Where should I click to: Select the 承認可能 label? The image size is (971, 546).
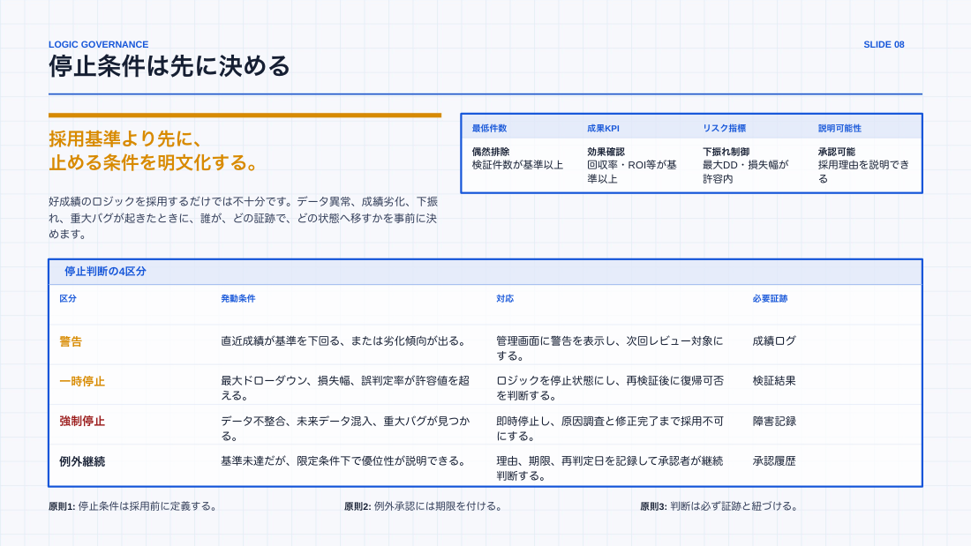pyautogui.click(x=837, y=152)
